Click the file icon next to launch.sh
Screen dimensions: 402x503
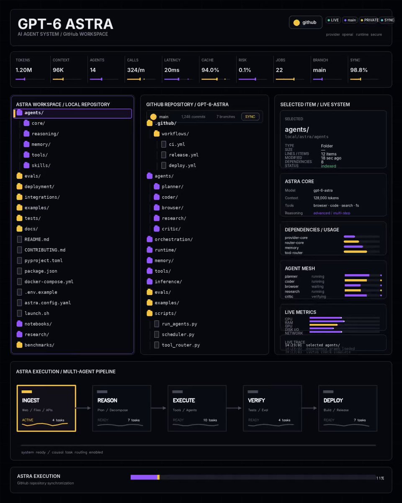pos(19,313)
